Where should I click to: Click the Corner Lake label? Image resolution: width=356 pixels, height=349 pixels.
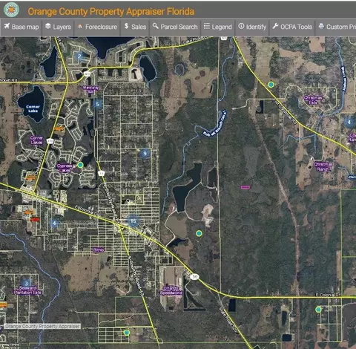33,109
